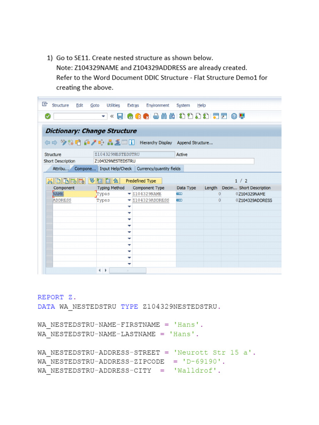Image resolution: width=319 pixels, height=425 pixels.
Task: Open Typing Method dropdown for NAME row
Action: point(129,194)
